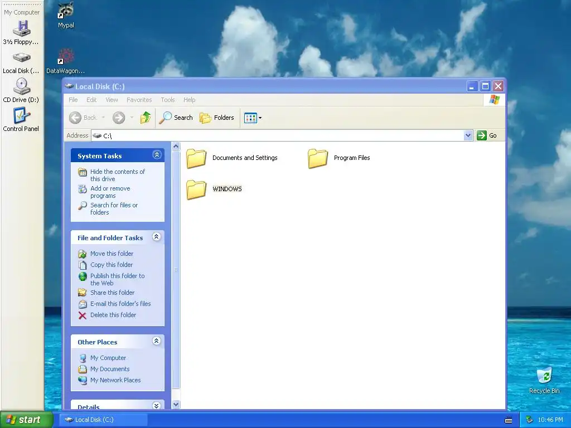Click the network tray icon beside the clock
Image resolution: width=571 pixels, height=428 pixels.
point(530,420)
